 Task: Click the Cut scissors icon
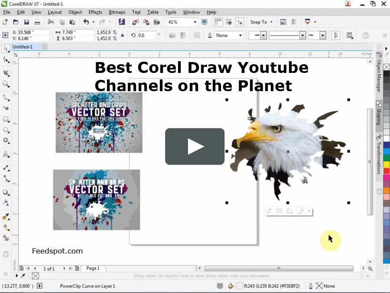[51, 22]
